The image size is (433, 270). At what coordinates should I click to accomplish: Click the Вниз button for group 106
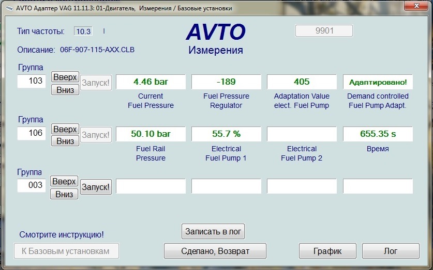tap(65, 141)
